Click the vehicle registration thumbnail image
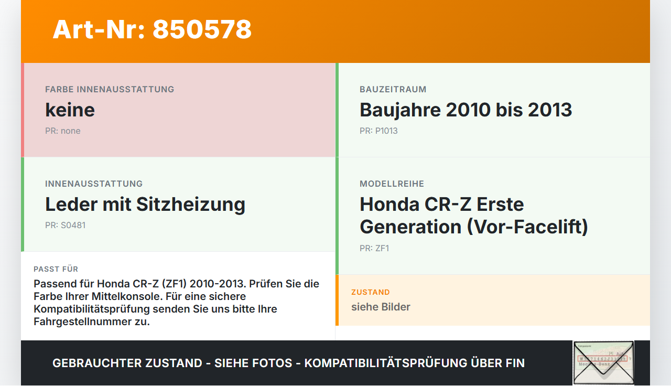This screenshot has width=671, height=386. point(603,363)
